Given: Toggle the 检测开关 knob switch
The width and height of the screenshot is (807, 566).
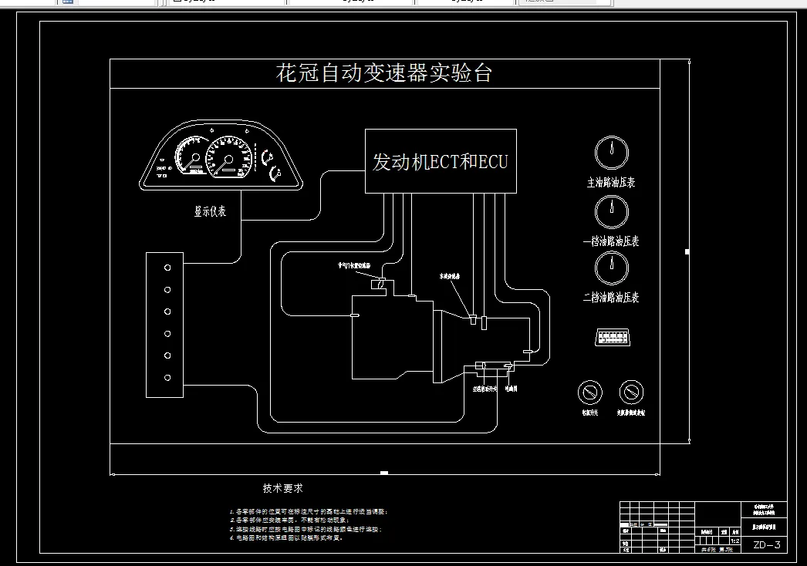Looking at the screenshot, I should 589,392.
